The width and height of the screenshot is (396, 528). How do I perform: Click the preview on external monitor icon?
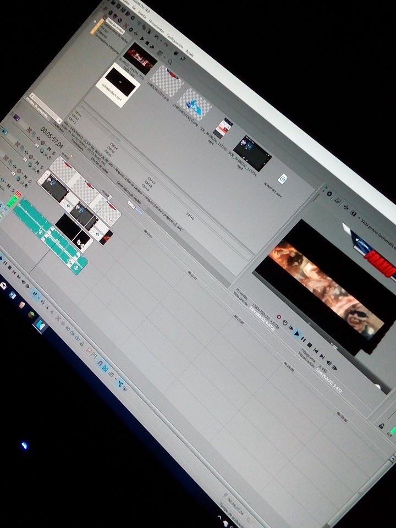338,200
